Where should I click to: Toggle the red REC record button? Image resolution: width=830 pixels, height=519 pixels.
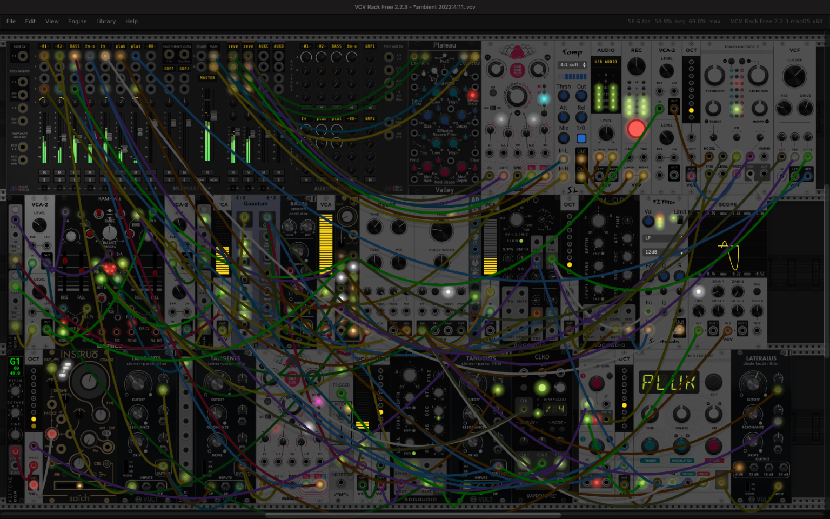click(x=636, y=129)
